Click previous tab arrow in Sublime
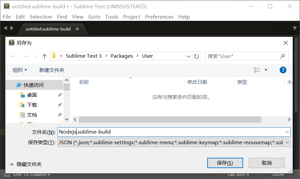Viewport: 300px width, 179px height. [5, 28]
